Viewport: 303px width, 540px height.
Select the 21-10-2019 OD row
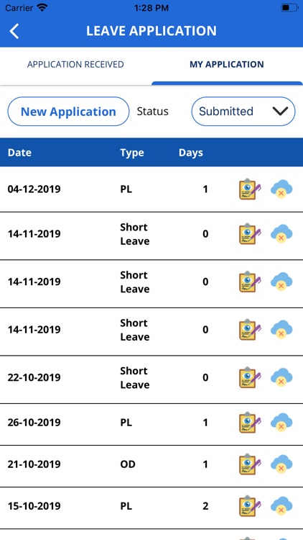151,466
